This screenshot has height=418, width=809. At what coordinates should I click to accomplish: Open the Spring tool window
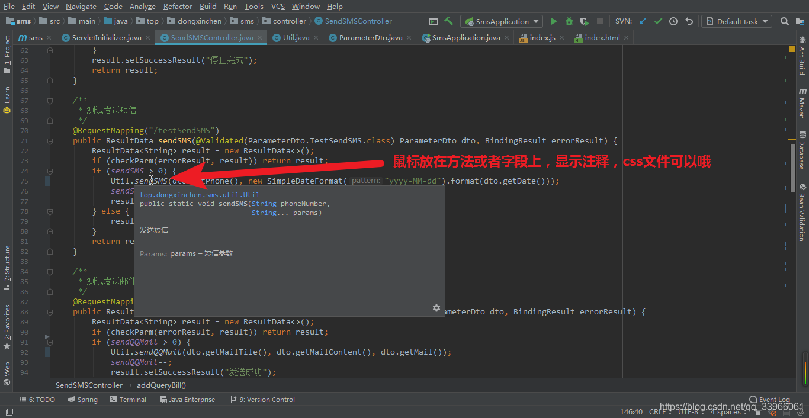[x=82, y=400]
